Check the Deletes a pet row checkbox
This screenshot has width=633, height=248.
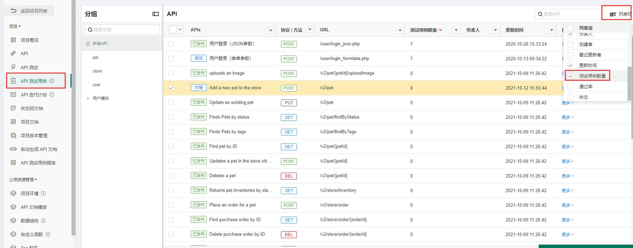tap(171, 176)
